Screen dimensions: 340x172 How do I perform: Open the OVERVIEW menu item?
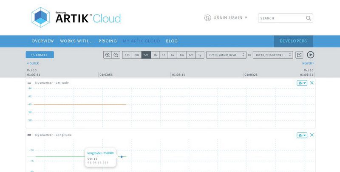point(43,41)
